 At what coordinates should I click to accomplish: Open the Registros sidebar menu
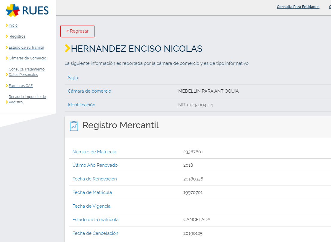tap(17, 36)
